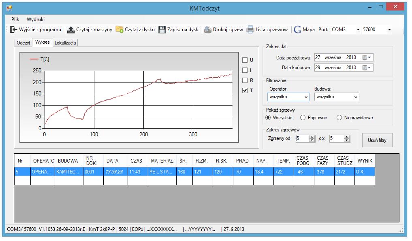Viewport: 412px width, 241px height.
Task: Click the Zapisz na dysk floppy icon
Action: pyautogui.click(x=162, y=30)
